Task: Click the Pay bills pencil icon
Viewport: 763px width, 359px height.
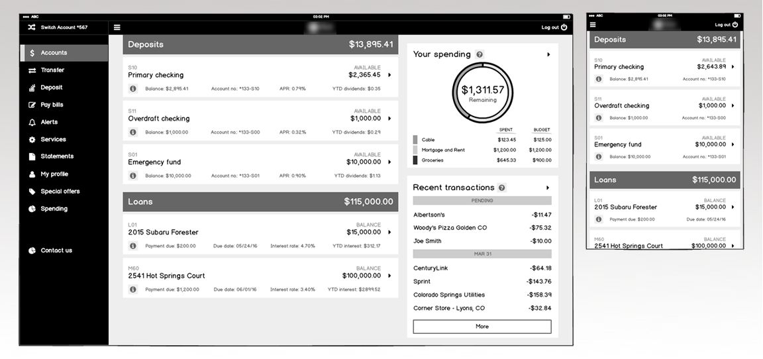Action: 32,105
